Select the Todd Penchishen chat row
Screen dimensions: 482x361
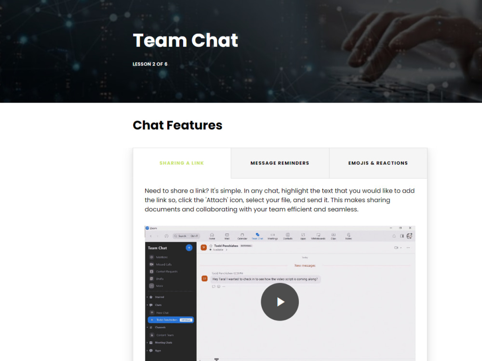pyautogui.click(x=171, y=320)
